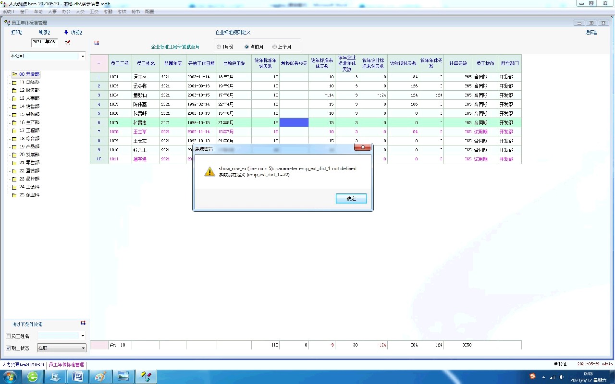Switch to the 员工年休标准管理 bottom tab

(66, 365)
